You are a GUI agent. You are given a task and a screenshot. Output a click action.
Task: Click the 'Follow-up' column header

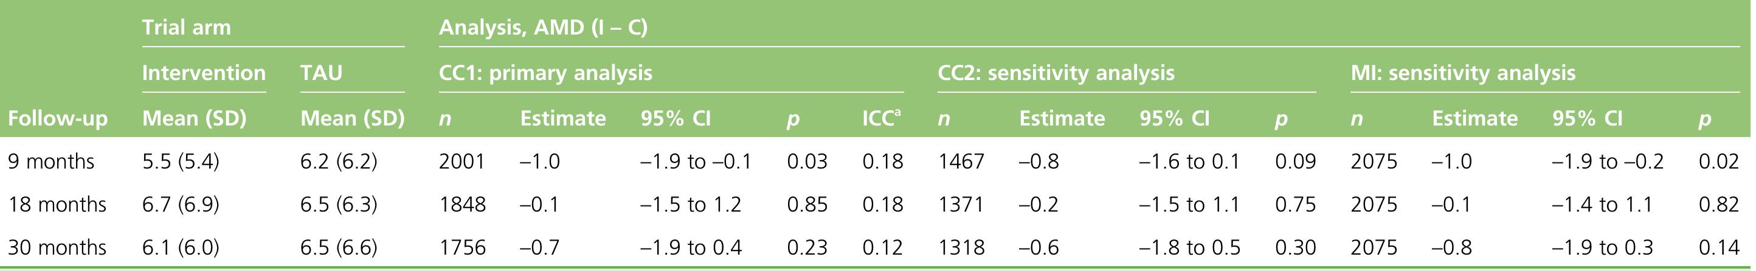click(58, 119)
